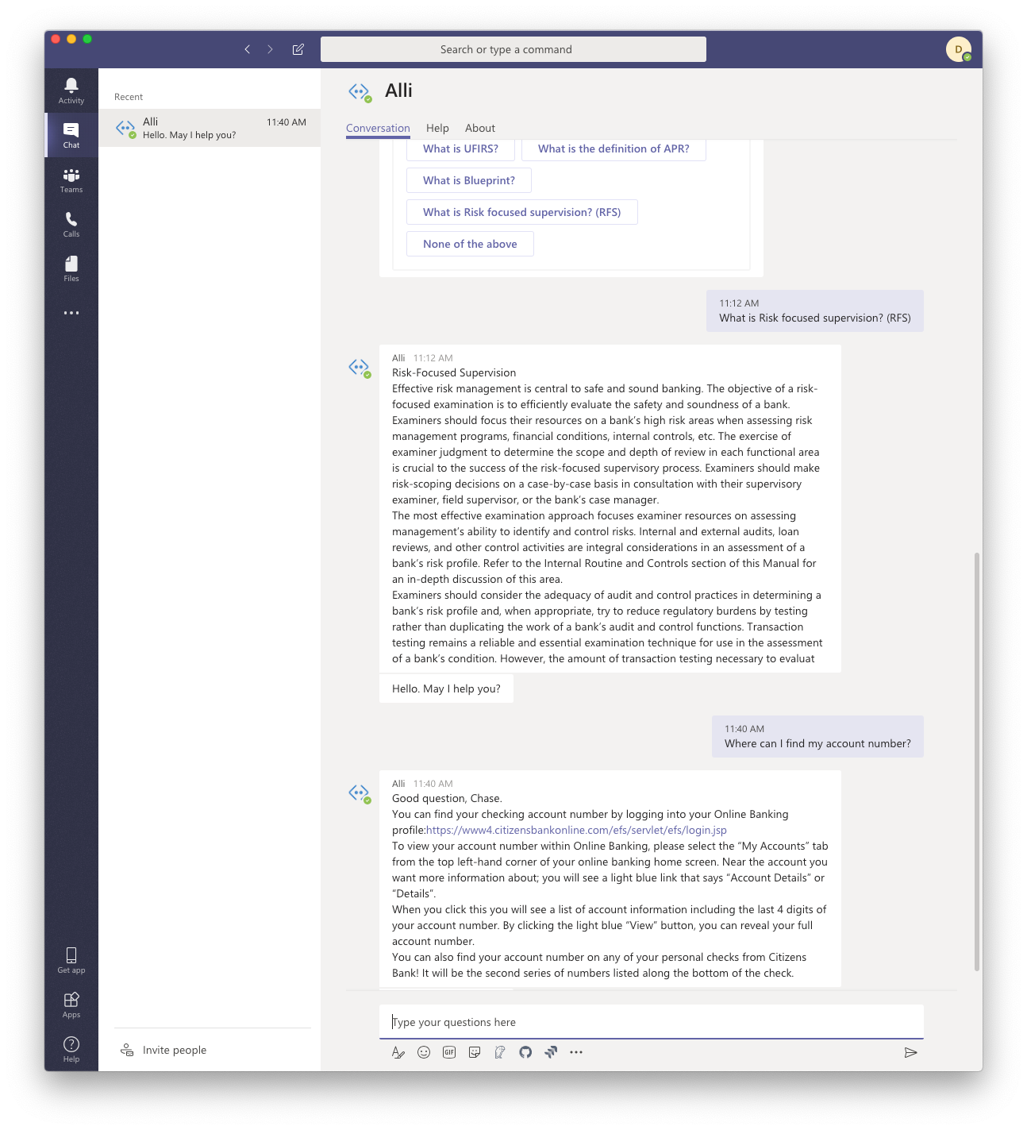This screenshot has width=1027, height=1130.
Task: Switch to the Conversation tab
Action: [378, 128]
